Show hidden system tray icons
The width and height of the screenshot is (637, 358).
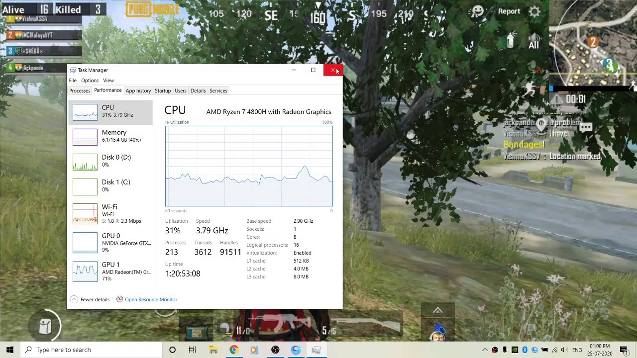point(485,350)
